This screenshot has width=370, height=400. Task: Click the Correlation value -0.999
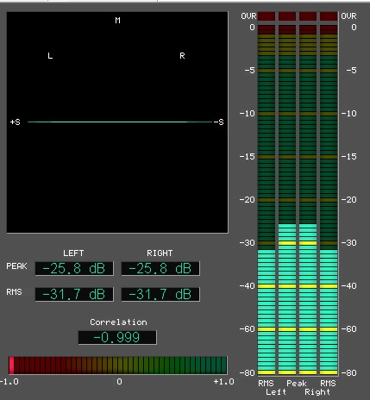click(117, 337)
